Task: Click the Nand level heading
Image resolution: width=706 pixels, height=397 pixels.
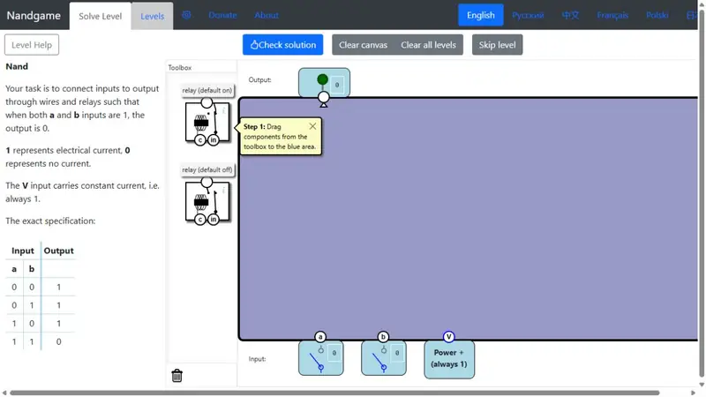Action: coord(17,66)
